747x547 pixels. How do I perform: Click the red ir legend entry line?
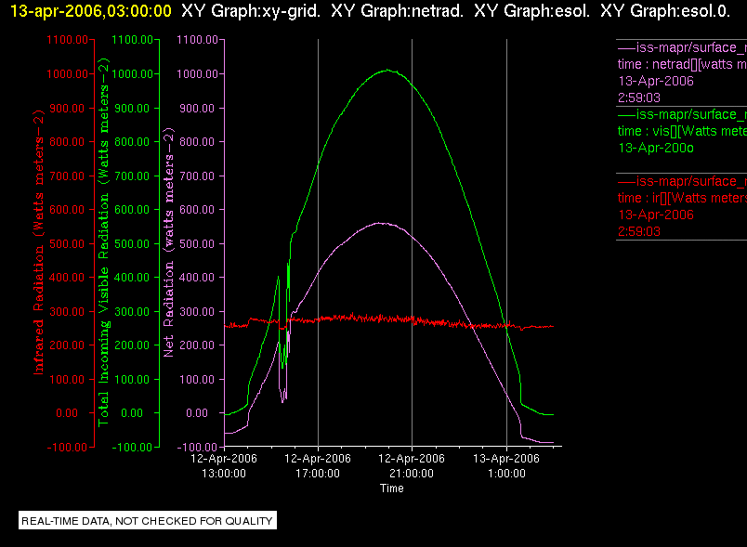[682, 181]
